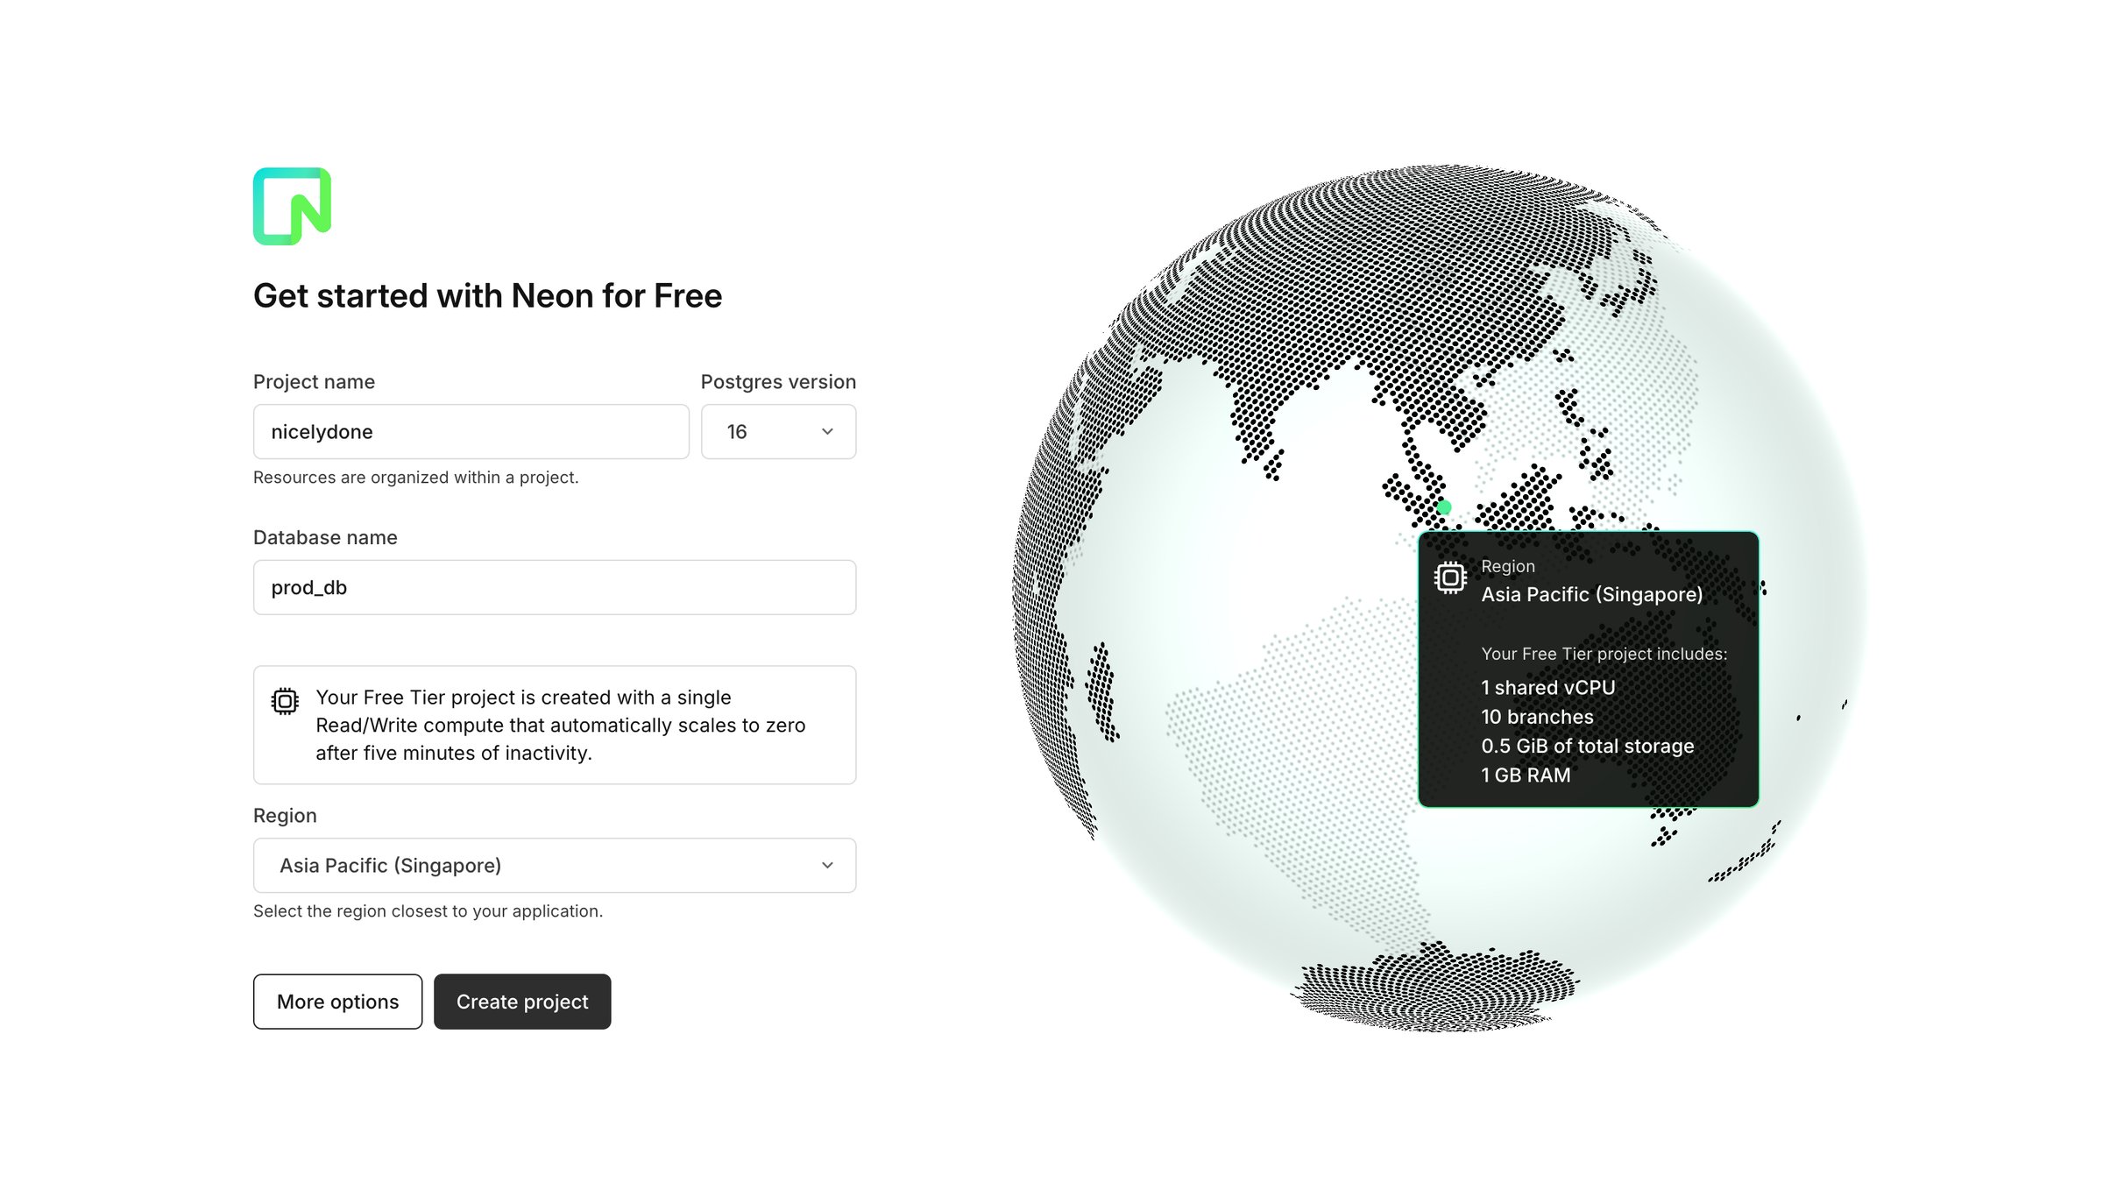2103x1197 pixels.
Task: Focus the Database name field containing prod_db
Action: [x=555, y=587]
